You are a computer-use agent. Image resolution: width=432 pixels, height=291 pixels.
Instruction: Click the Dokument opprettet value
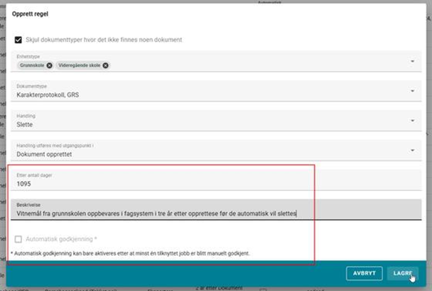[x=45, y=154]
